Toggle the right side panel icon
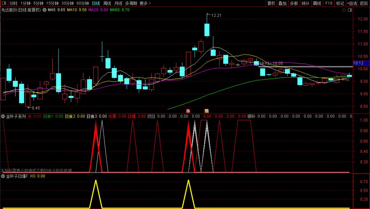370x209 pixels. 349,10
